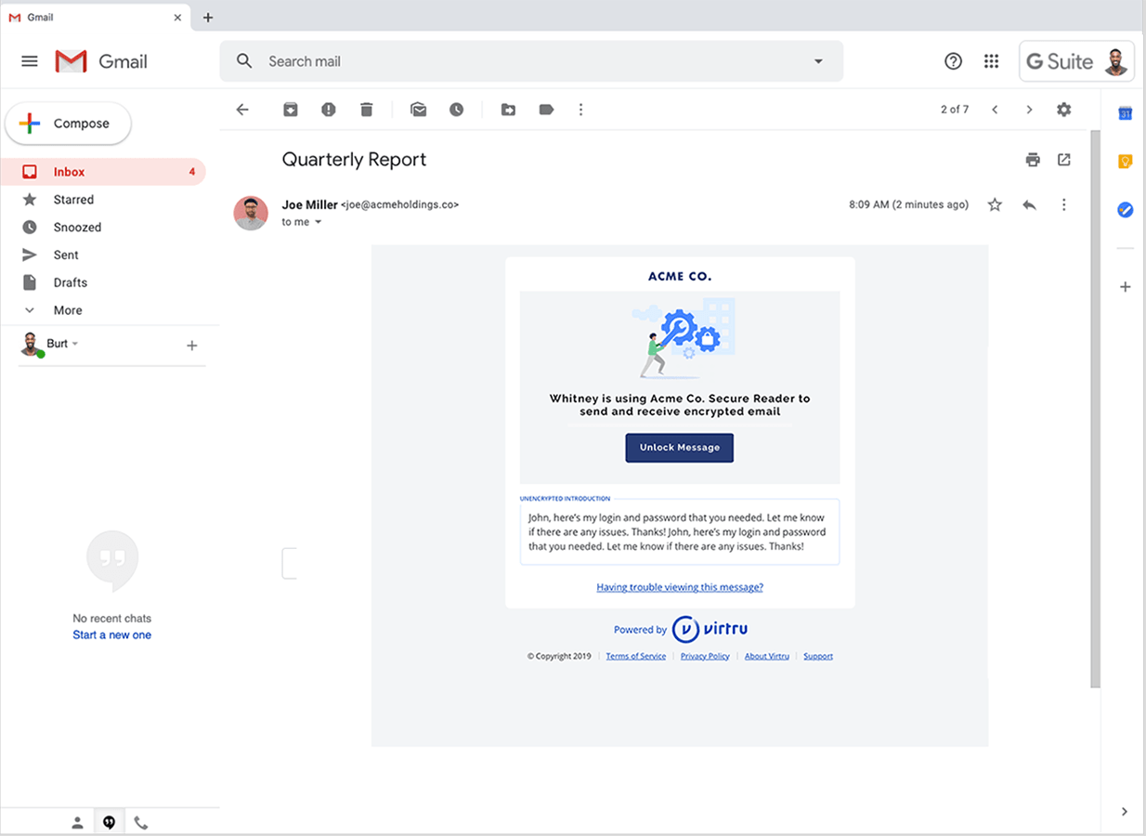Viewport: 1146px width, 836px height.
Task: Click the '2 of 7' counter
Action: point(955,110)
